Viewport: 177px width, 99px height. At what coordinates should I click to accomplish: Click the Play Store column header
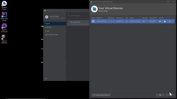[x=111, y=18]
